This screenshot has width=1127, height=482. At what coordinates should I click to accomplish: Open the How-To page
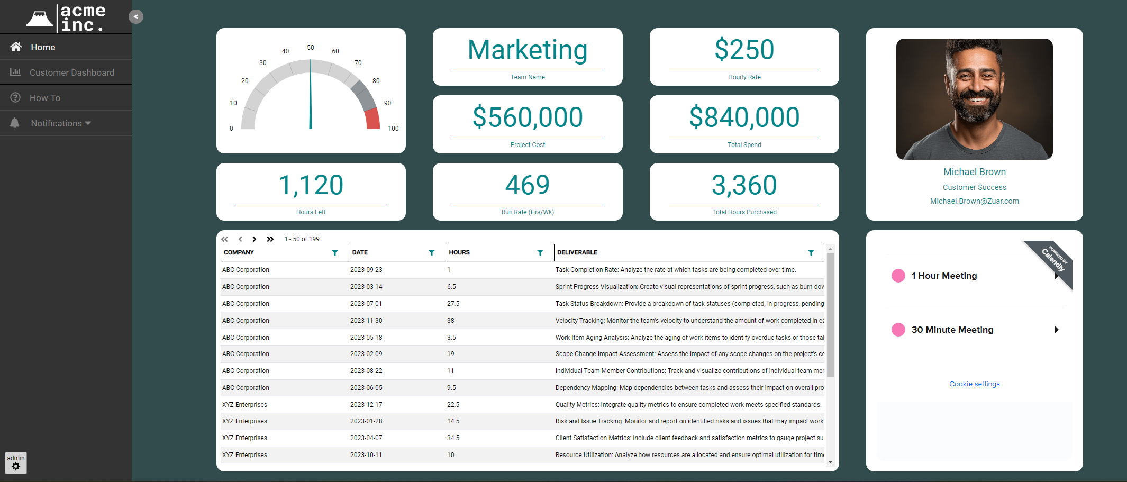coord(47,97)
